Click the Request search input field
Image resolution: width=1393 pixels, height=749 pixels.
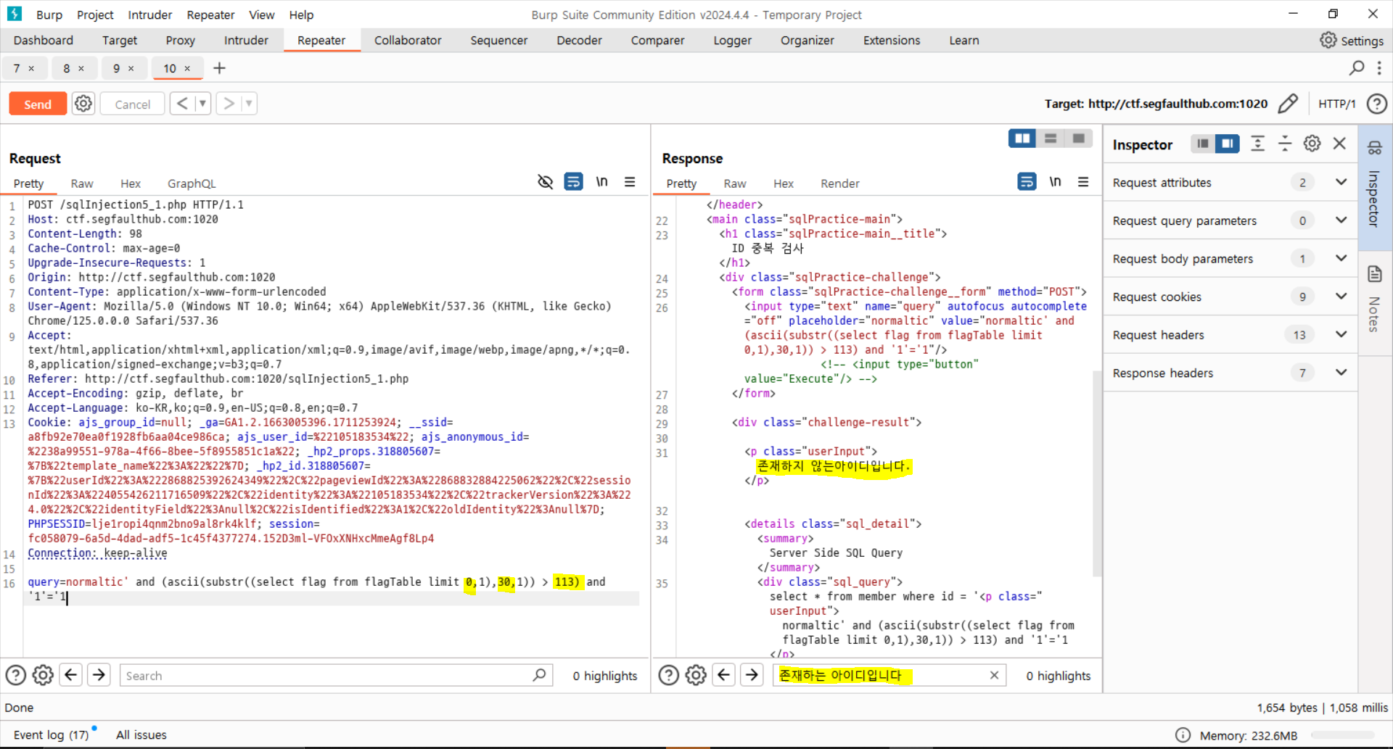336,675
